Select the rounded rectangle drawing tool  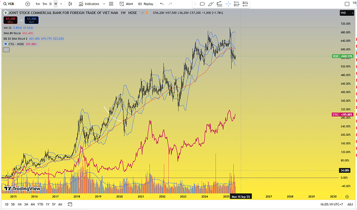(202, 4)
